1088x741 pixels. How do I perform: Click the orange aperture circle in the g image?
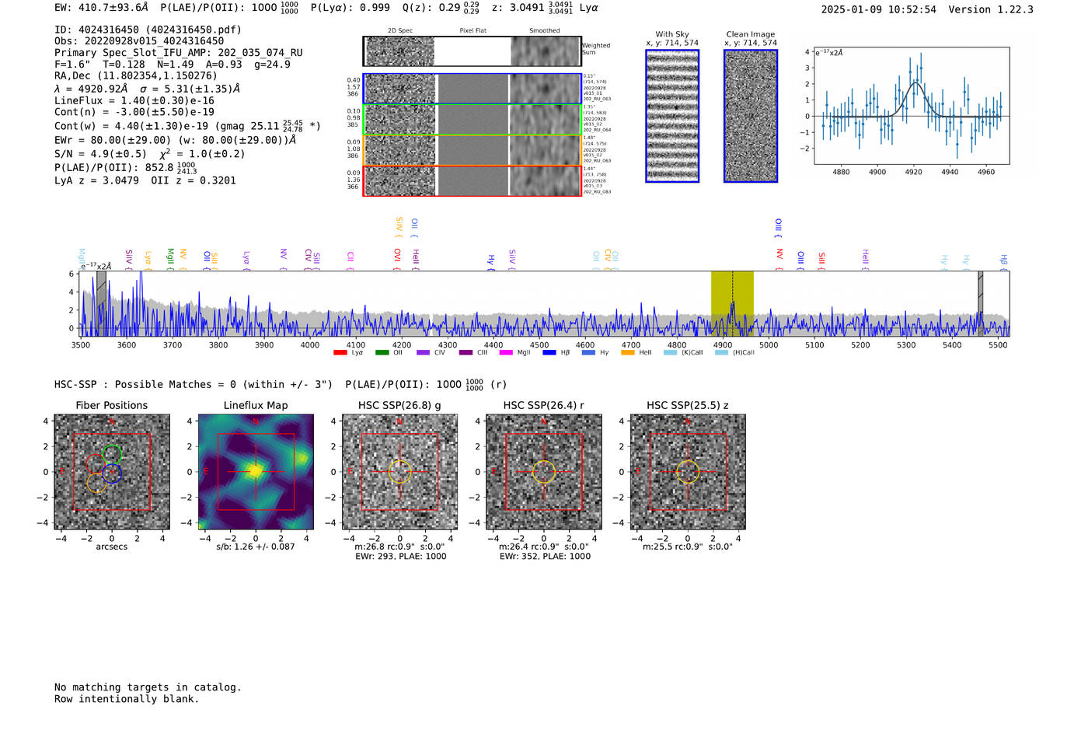(x=400, y=472)
